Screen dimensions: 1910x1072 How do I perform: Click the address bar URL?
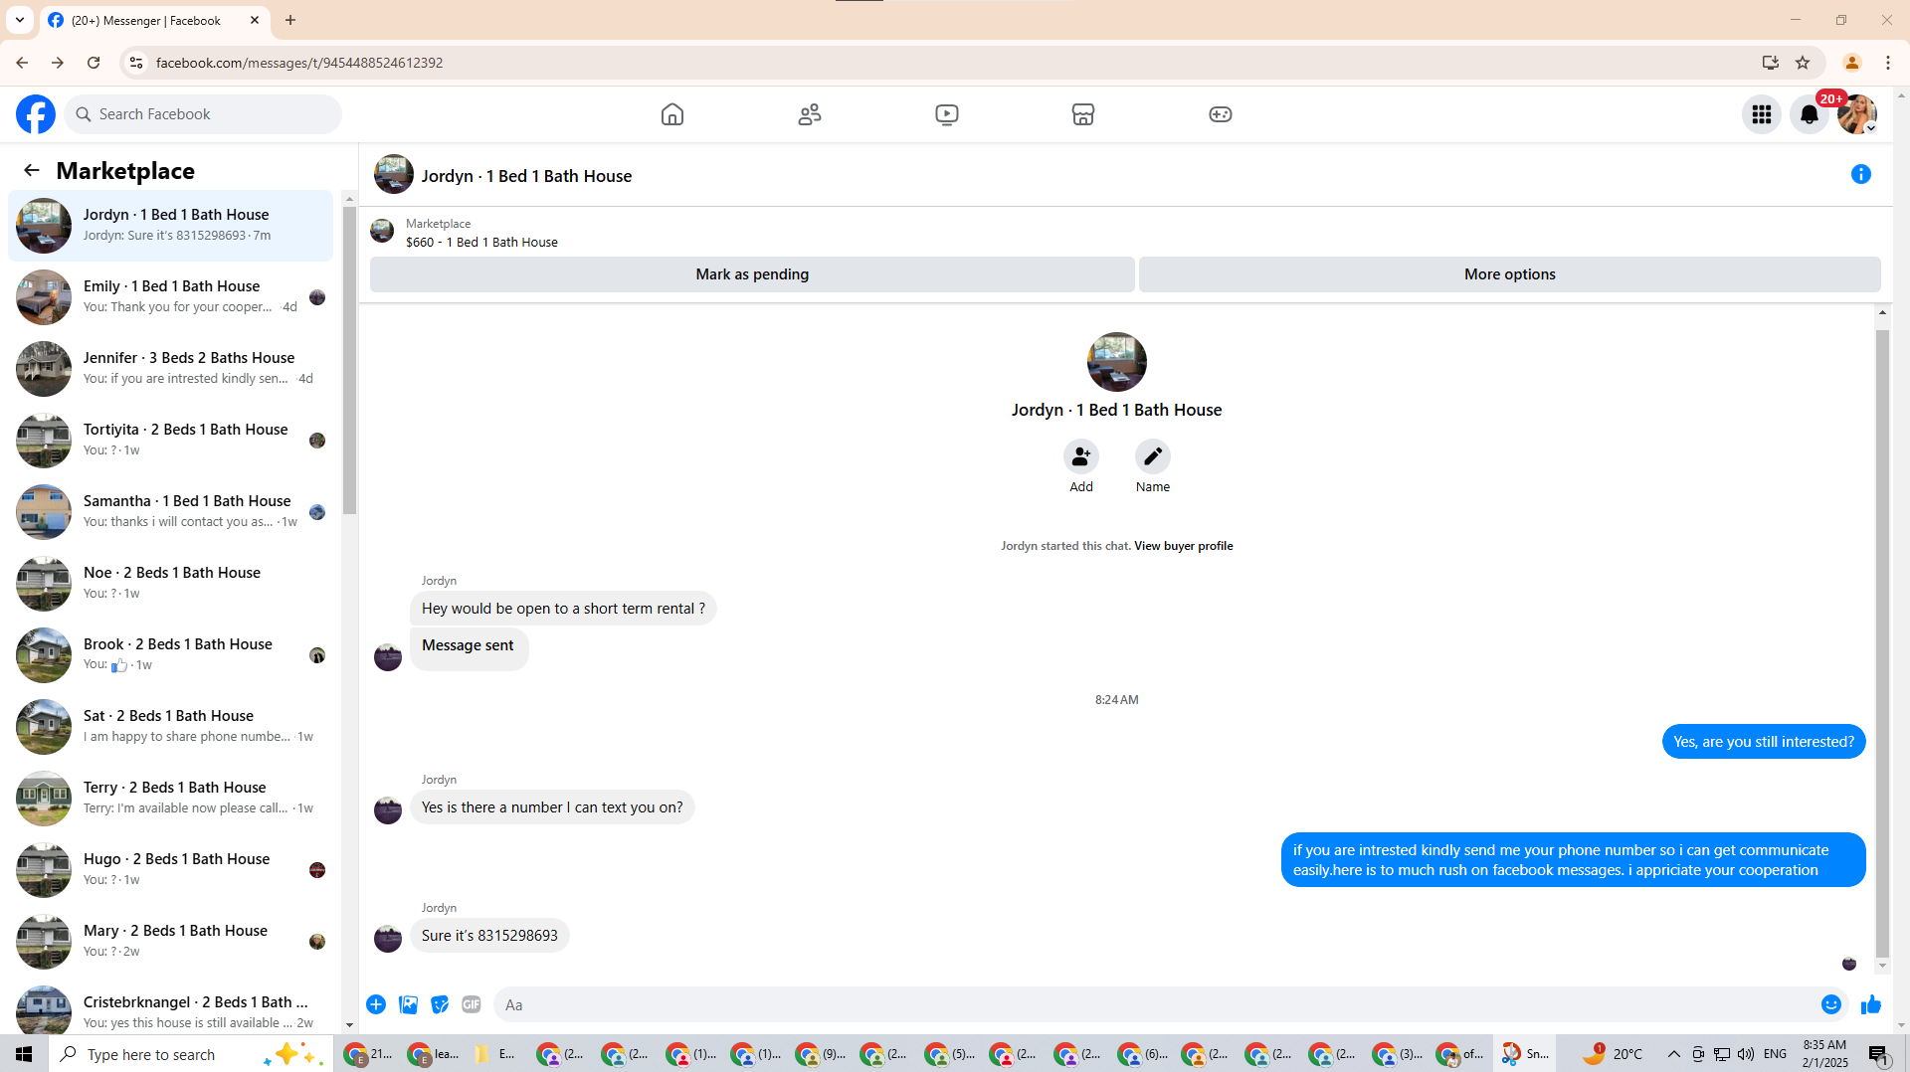299,63
